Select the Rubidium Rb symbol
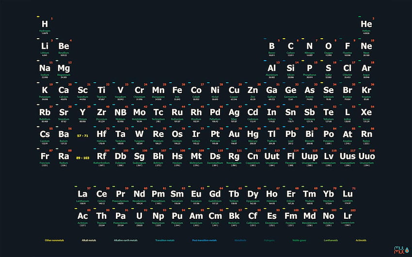Viewport: 412px width, 257px height. click(x=45, y=112)
